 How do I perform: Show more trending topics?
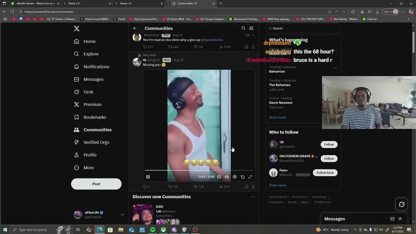277,117
